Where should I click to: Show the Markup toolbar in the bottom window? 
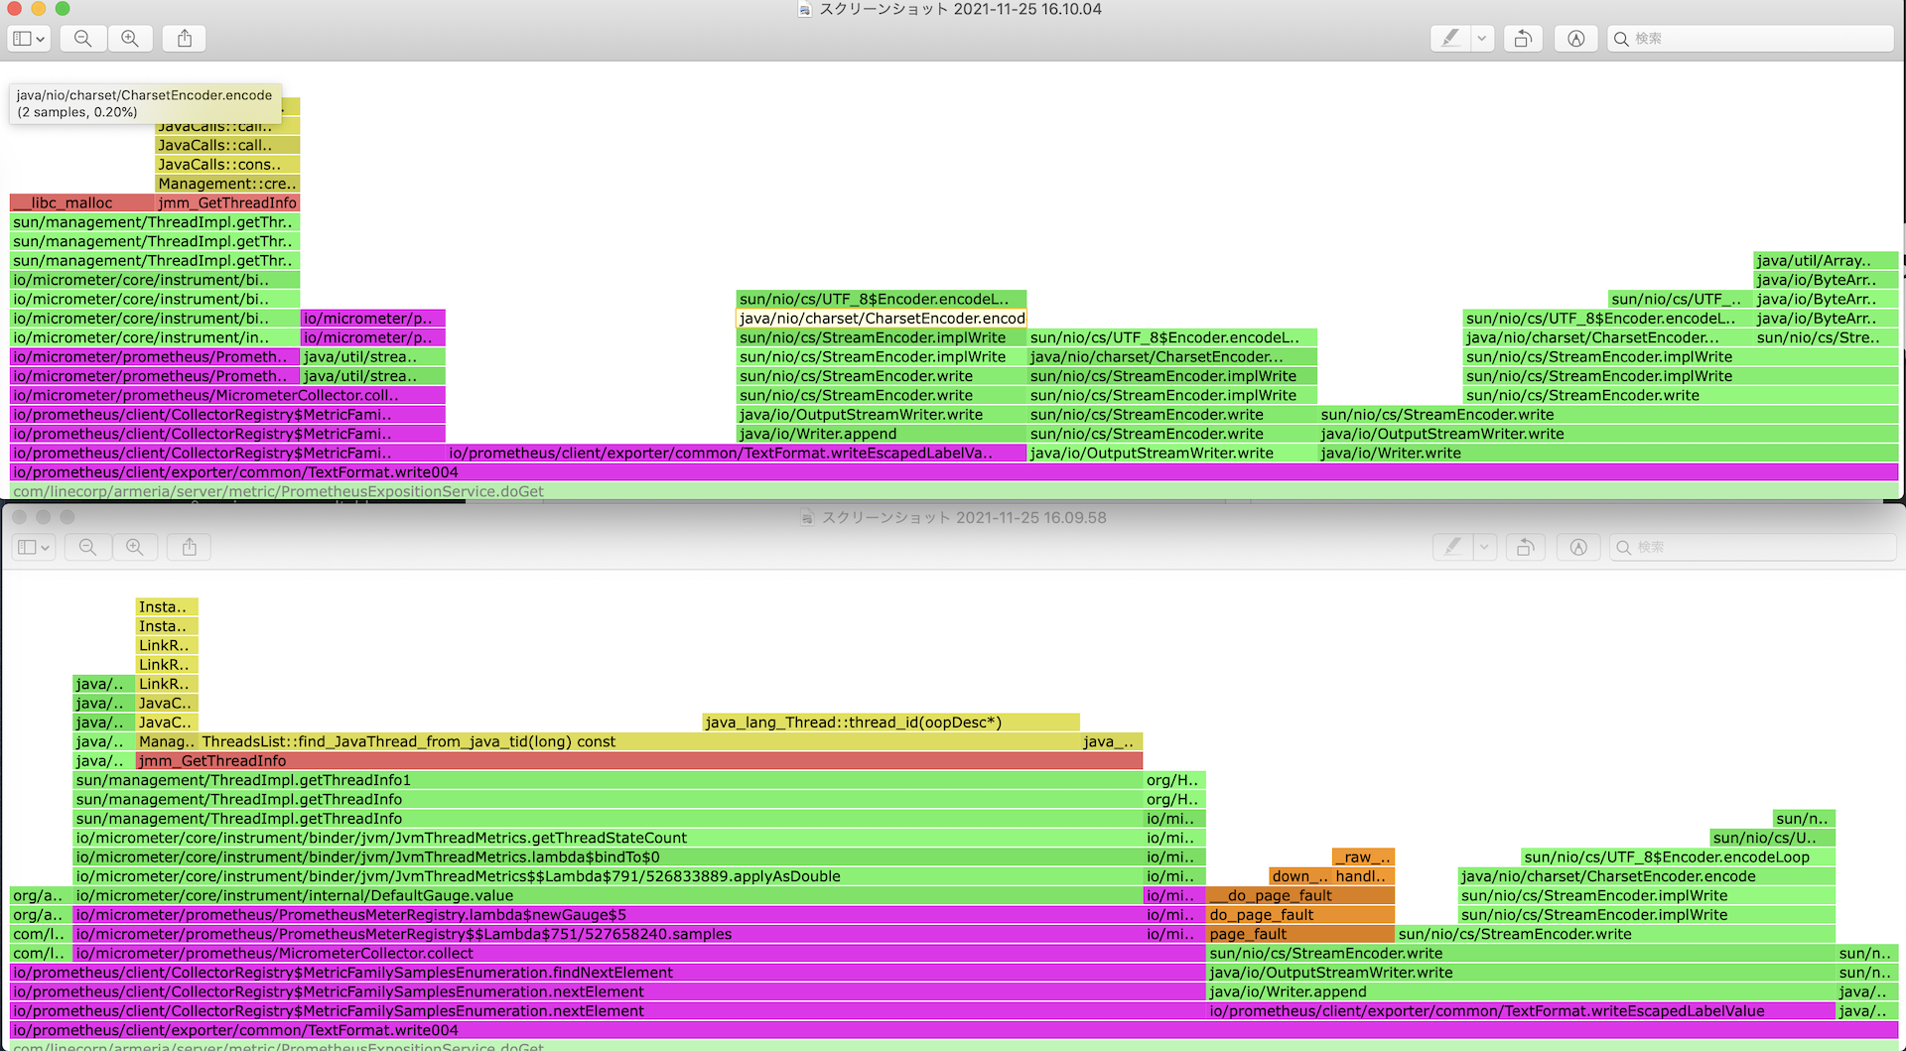click(x=1578, y=547)
